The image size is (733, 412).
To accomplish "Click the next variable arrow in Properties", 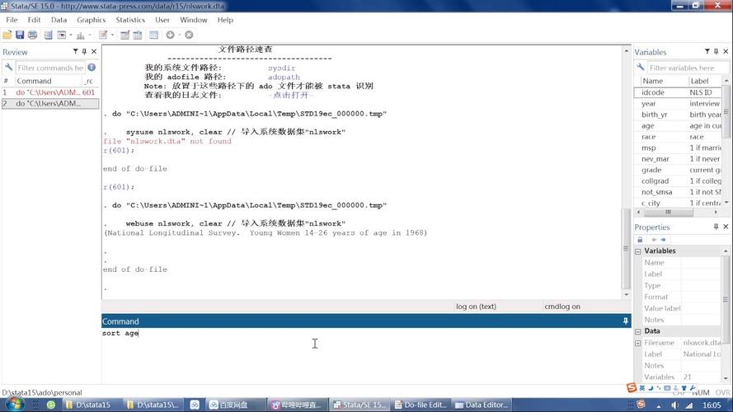I will (x=663, y=240).
